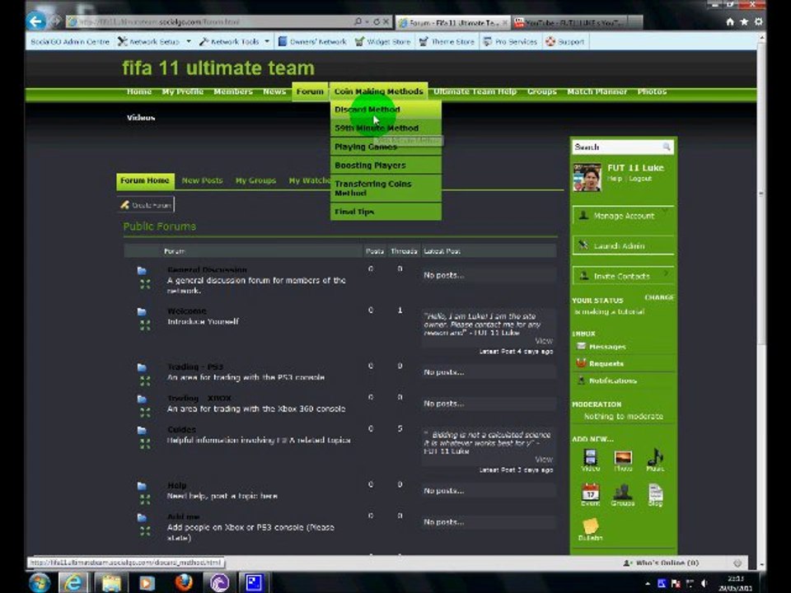Click View link in Welcome latest post
The width and height of the screenshot is (791, 593).
pyautogui.click(x=543, y=341)
